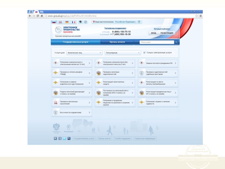Open 'Получение и продление лицензии на оружие' service

click(x=115, y=103)
